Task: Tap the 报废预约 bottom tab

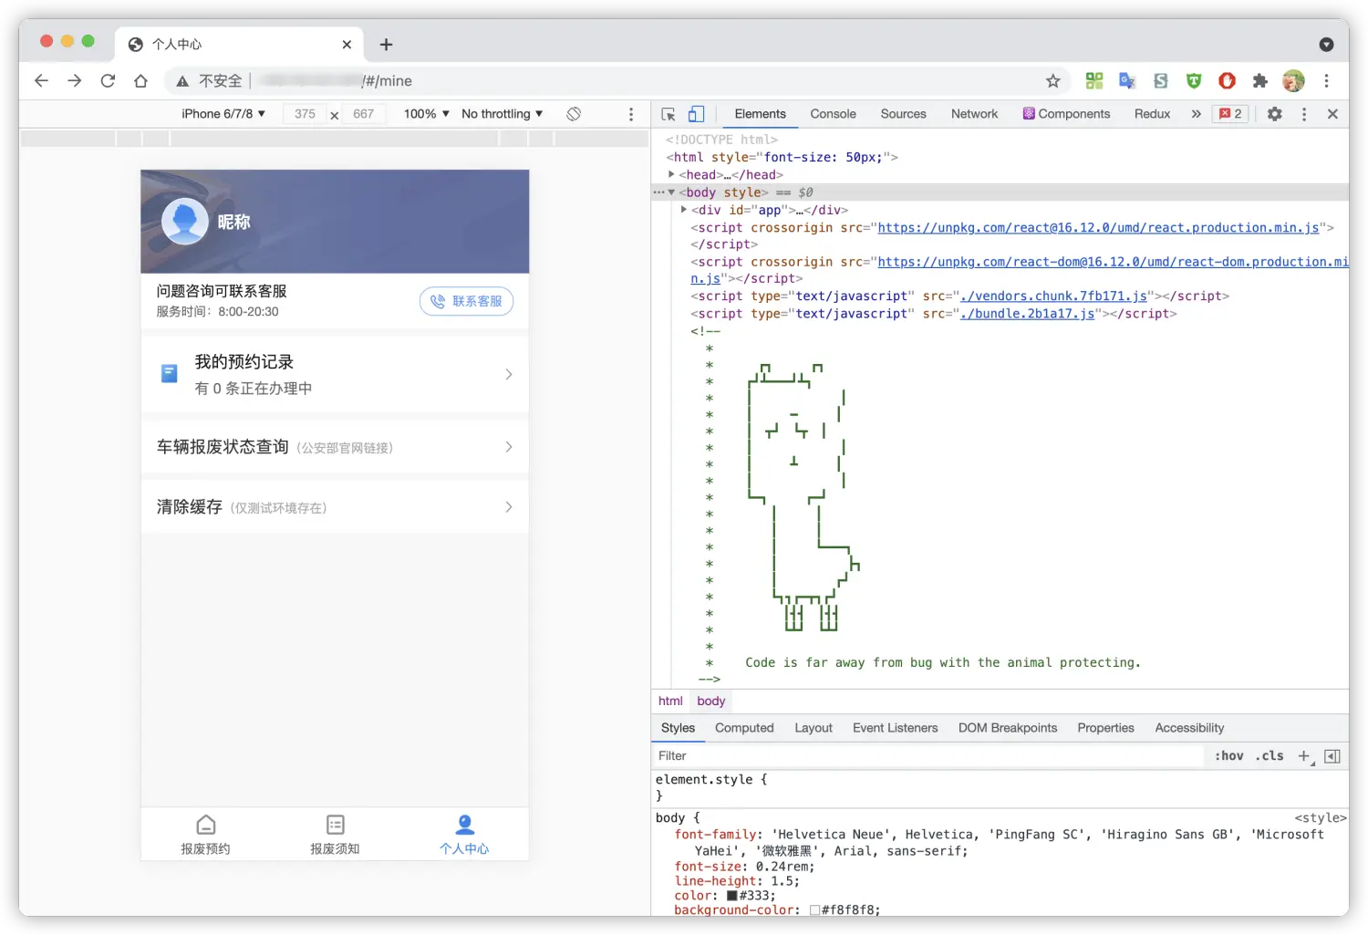Action: pyautogui.click(x=205, y=835)
